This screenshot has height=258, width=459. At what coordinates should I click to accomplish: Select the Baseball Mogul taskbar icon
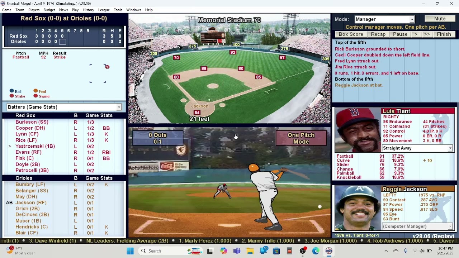click(x=329, y=251)
